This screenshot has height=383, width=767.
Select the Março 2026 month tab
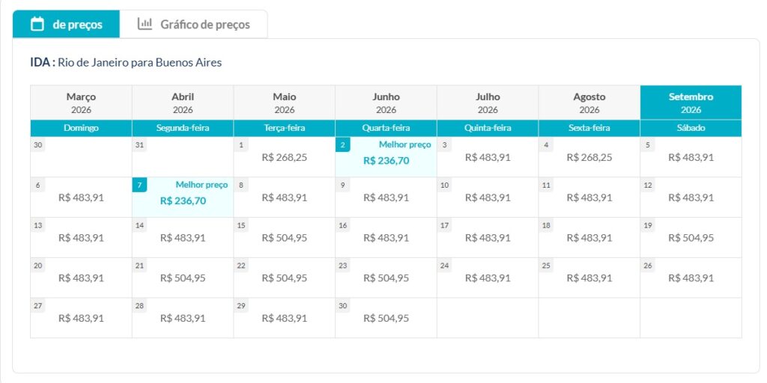point(81,102)
